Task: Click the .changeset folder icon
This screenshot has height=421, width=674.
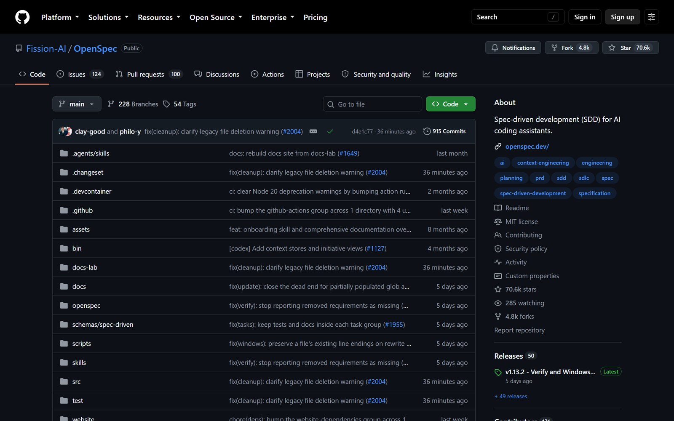Action: pos(64,172)
